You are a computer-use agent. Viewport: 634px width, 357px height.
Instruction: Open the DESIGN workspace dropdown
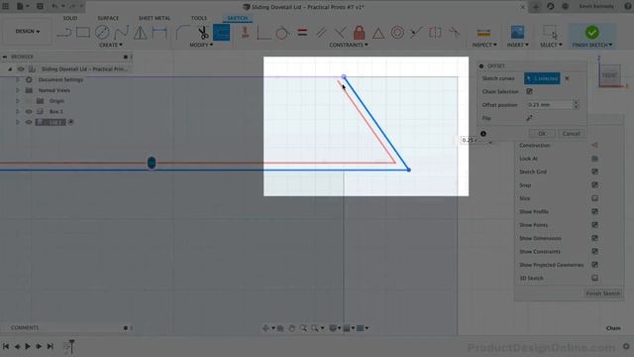(x=27, y=31)
